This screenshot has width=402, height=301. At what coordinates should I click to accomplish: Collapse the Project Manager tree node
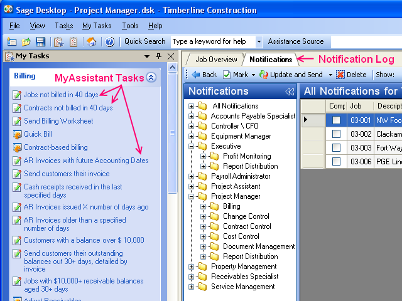coord(191,196)
